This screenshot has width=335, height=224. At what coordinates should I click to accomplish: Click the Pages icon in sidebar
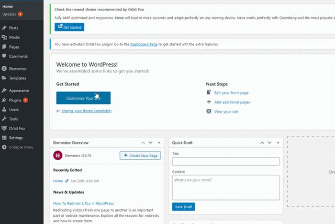point(4,47)
